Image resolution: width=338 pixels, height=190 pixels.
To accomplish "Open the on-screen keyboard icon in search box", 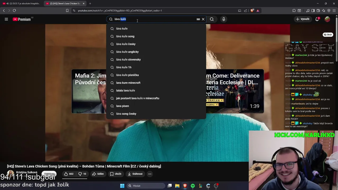I will tap(198, 19).
